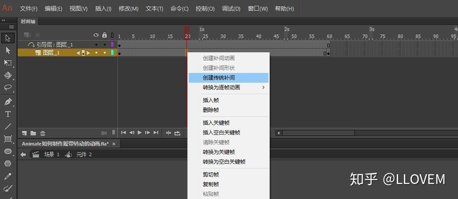Click purple outline swatch of 引导层

point(113,45)
